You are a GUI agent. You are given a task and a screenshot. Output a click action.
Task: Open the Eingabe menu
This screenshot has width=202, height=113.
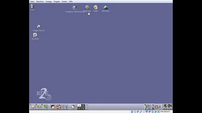tap(57, 2)
